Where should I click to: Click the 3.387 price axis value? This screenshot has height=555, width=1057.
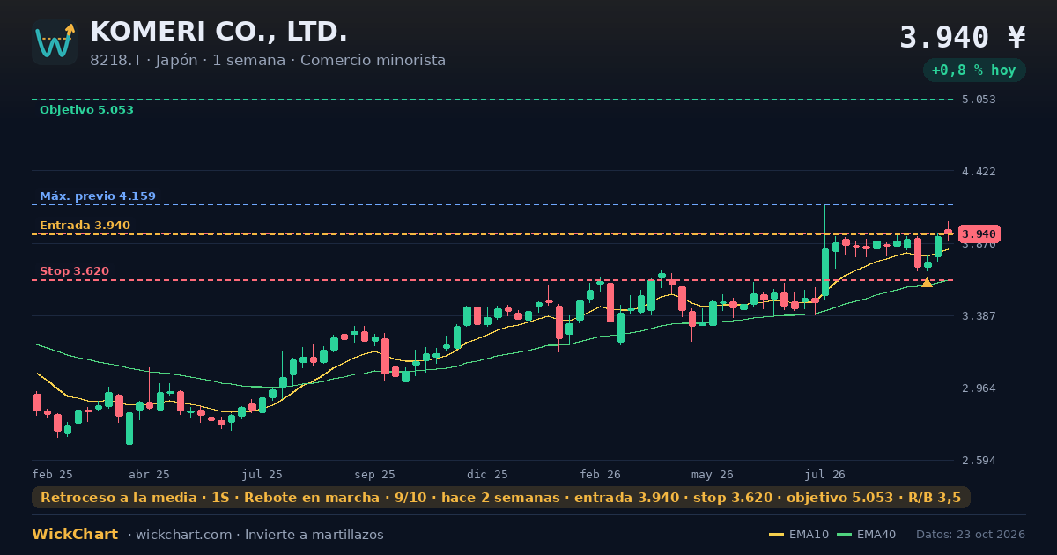[979, 316]
